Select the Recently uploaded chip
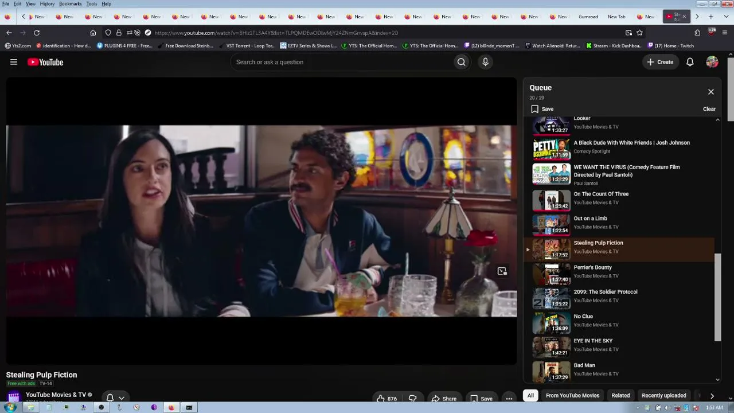Image resolution: width=734 pixels, height=413 pixels. click(664, 395)
